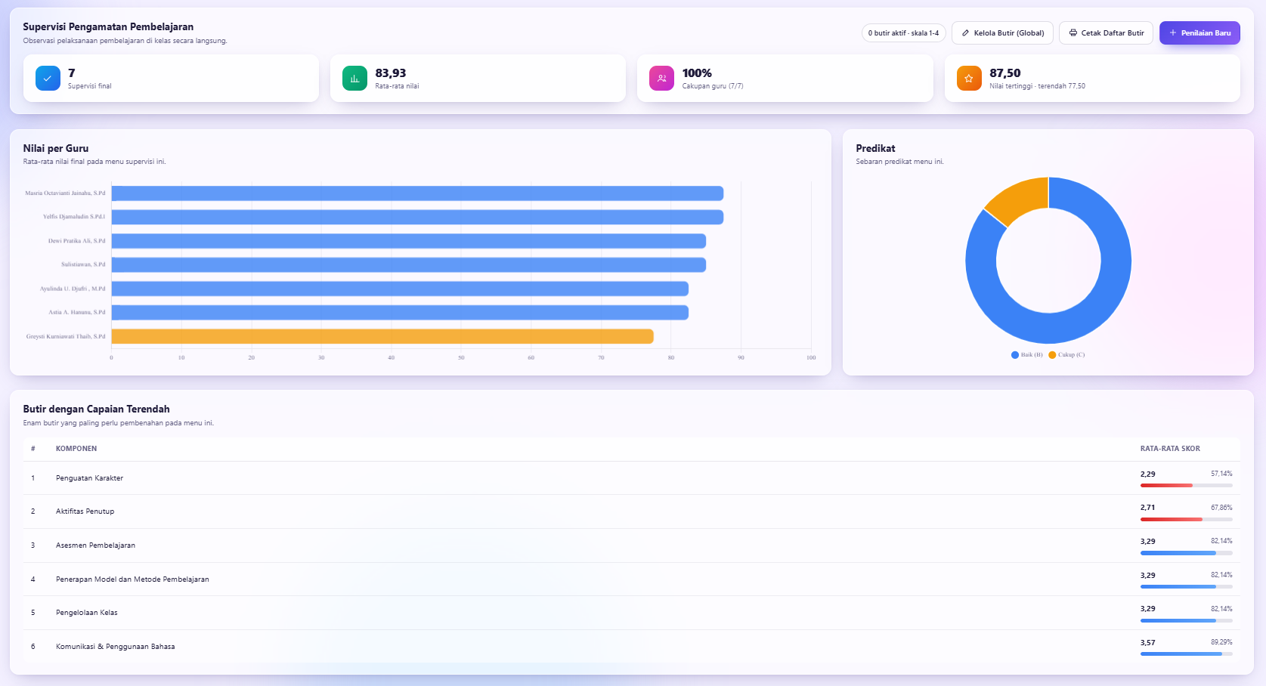Click the Nilai per Guru chart title
The height and width of the screenshot is (686, 1266).
tap(56, 149)
